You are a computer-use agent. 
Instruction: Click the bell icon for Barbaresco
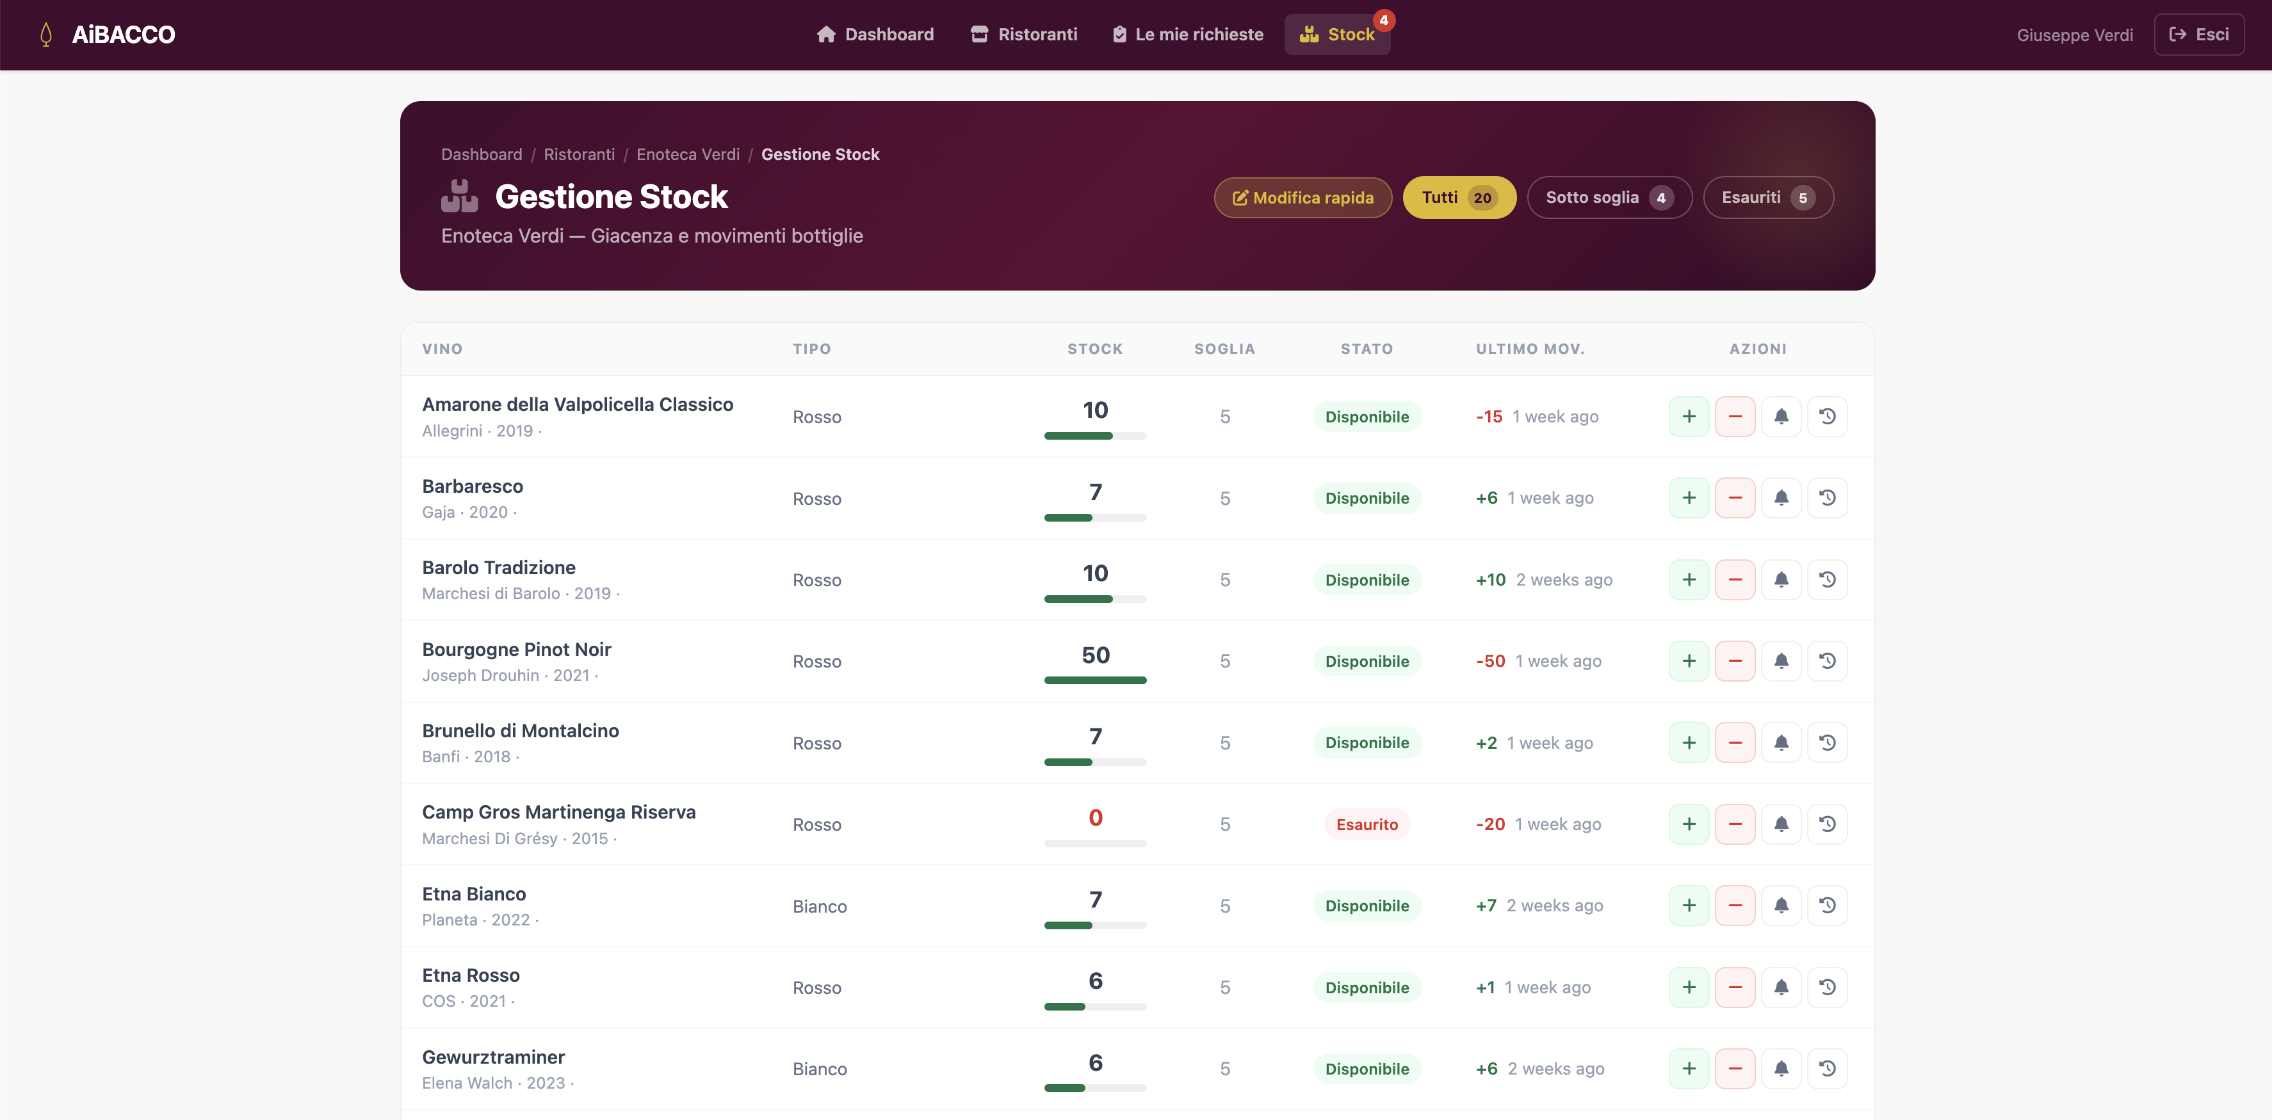click(x=1781, y=498)
